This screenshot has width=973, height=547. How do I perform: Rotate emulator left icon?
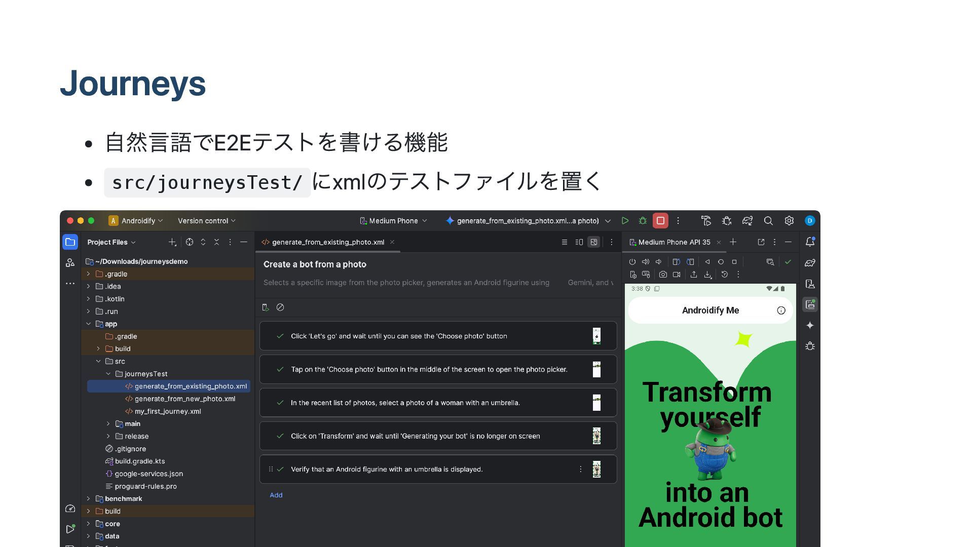[676, 262]
